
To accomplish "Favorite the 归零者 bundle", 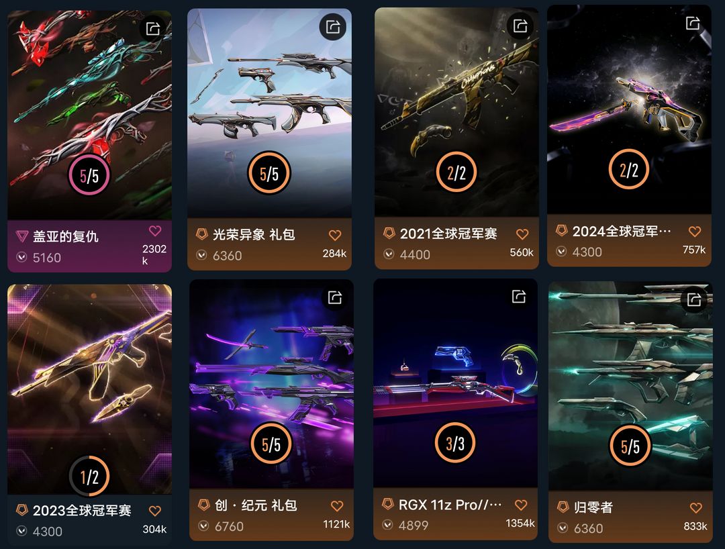I will [696, 508].
